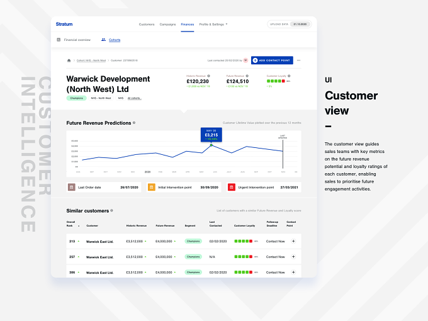The image size is (428, 321).
Task: Click the date 27/03/2021
Action: tap(290, 188)
